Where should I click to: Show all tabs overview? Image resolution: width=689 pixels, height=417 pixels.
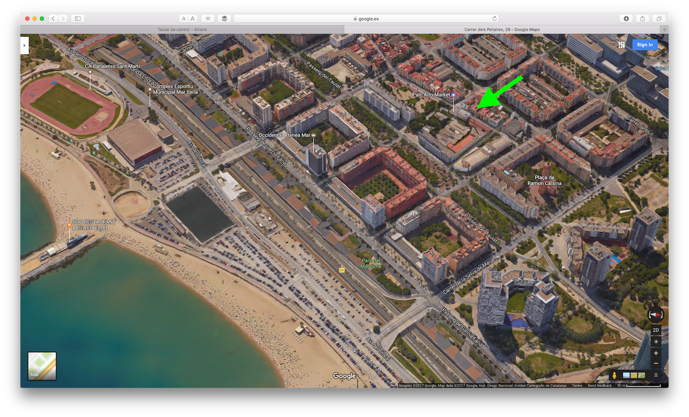pyautogui.click(x=660, y=18)
